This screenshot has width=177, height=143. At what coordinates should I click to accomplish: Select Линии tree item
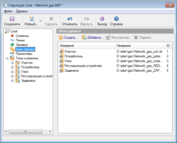20,40
